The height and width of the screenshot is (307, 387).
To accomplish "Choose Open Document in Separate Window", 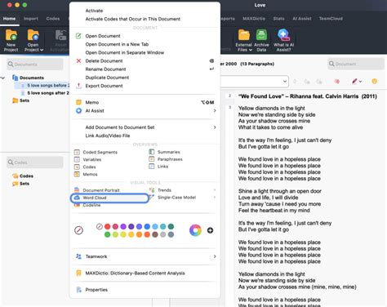I will tap(125, 52).
